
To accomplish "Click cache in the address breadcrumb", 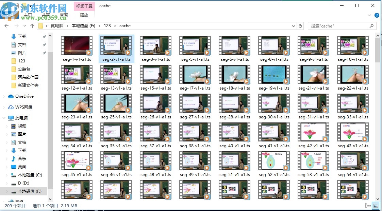I will pos(125,26).
